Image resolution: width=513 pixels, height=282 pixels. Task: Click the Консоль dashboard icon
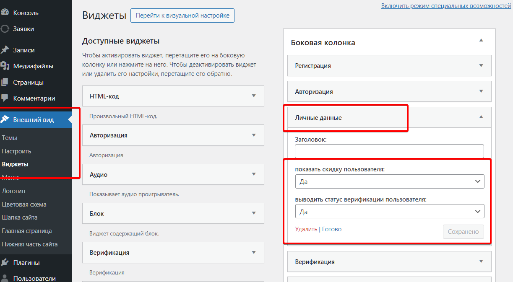[x=5, y=13]
